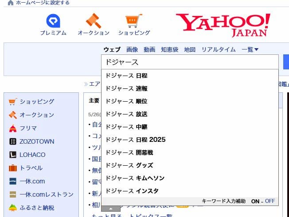Switch to the リアルタイム search tab
Screen dimensions: 289x217
click(219, 49)
